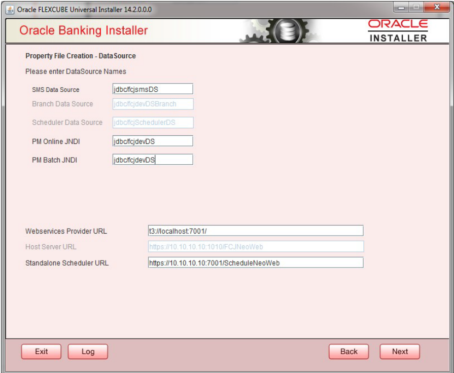This screenshot has height=373, width=454.
Task: Click the 'Oracle Banking Installer' title text
Action: point(83,30)
